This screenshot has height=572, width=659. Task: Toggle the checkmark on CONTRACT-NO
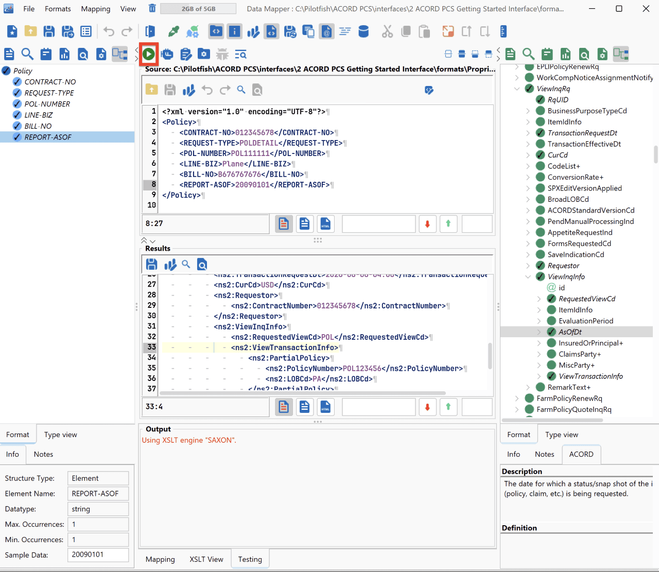click(x=17, y=82)
